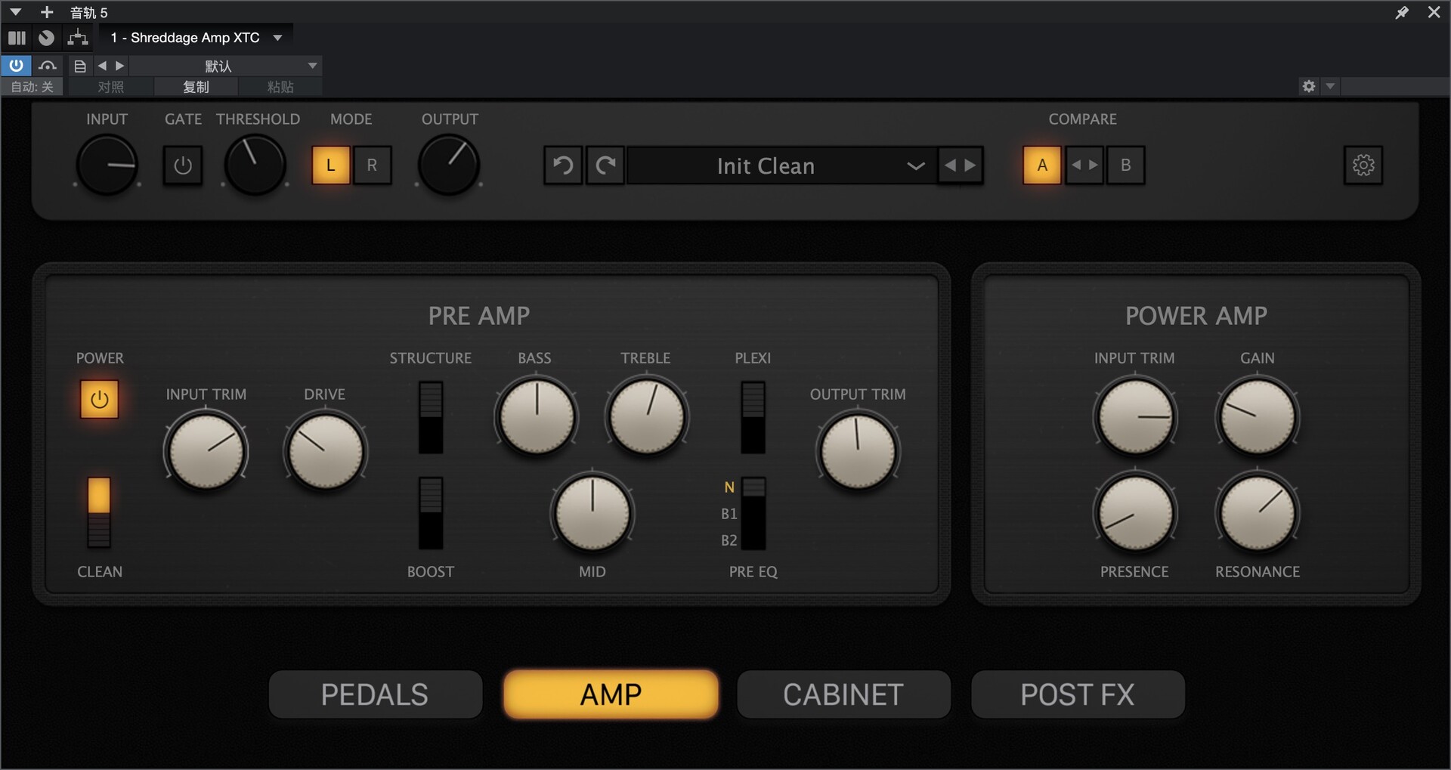
Task: Select the B1 pre EQ option
Action: coord(729,514)
